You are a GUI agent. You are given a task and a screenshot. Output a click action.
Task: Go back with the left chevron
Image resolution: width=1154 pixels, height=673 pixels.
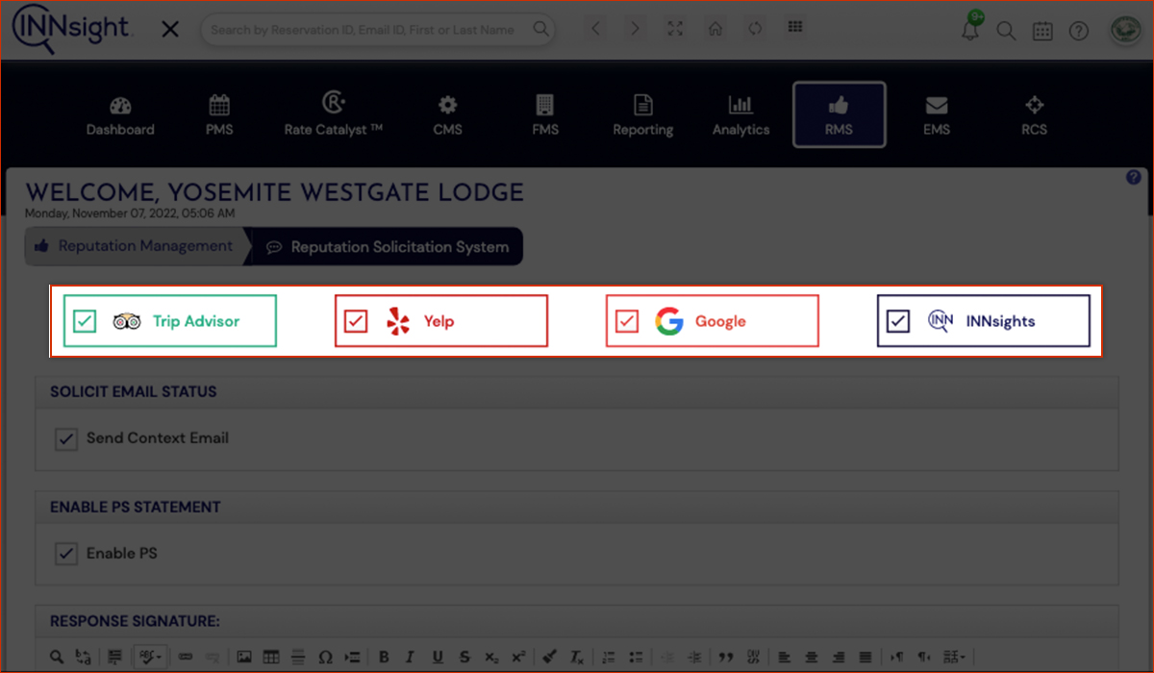pos(596,29)
